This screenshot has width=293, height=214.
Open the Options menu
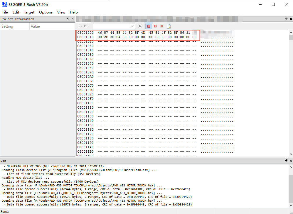click(x=46, y=12)
